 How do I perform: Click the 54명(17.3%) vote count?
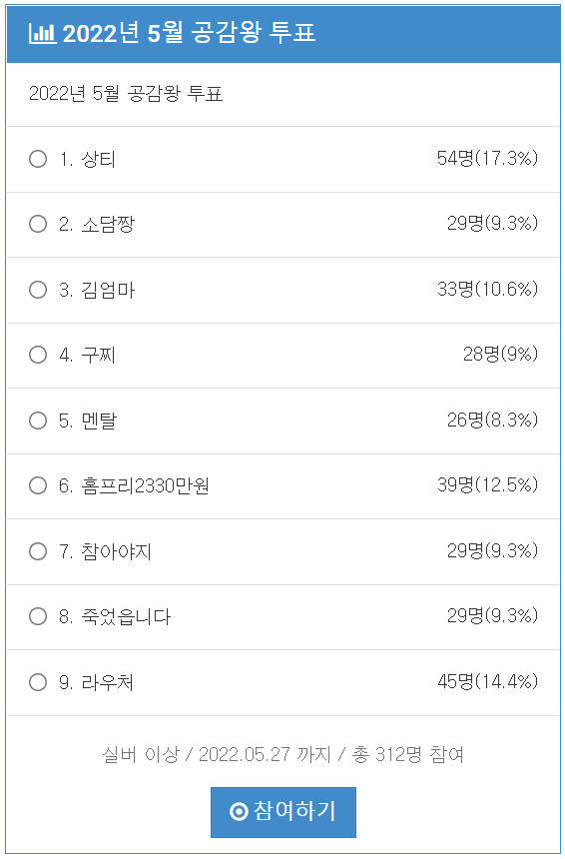click(487, 159)
